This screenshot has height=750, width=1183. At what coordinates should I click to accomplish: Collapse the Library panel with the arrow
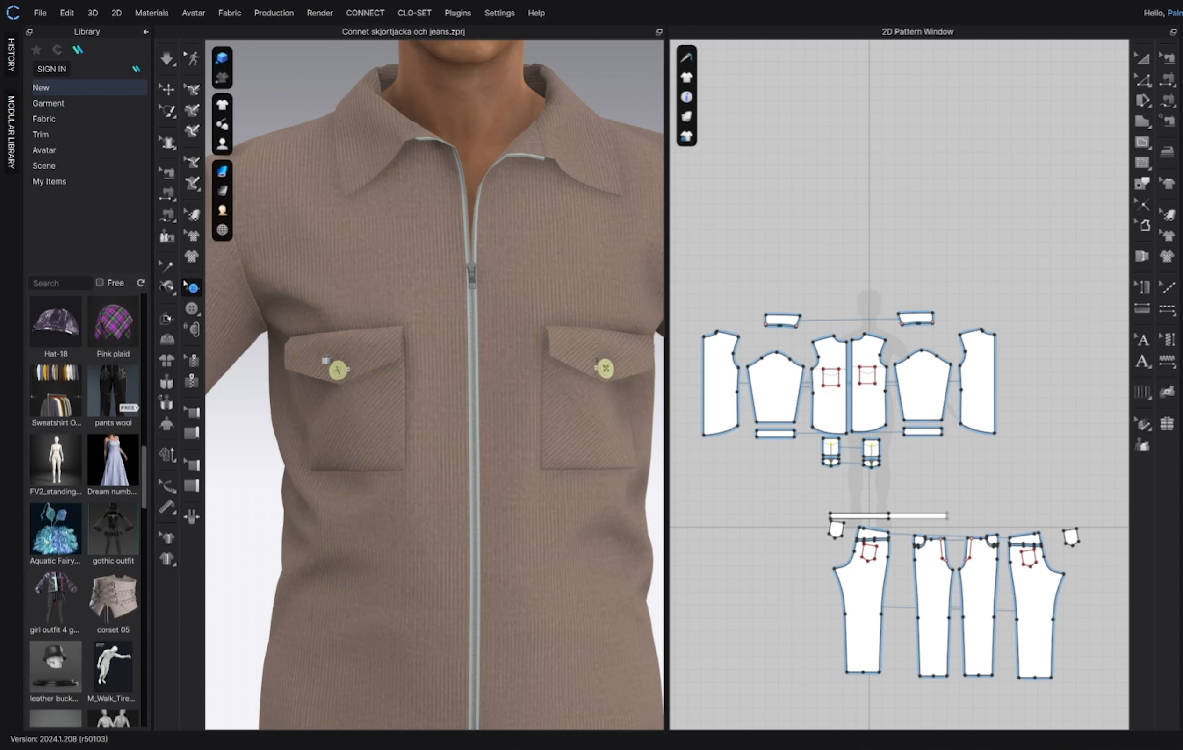(x=146, y=31)
